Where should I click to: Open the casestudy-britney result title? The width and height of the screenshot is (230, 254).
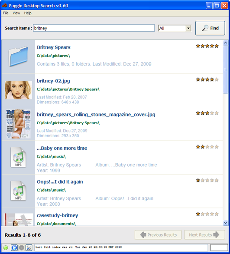(x=57, y=215)
